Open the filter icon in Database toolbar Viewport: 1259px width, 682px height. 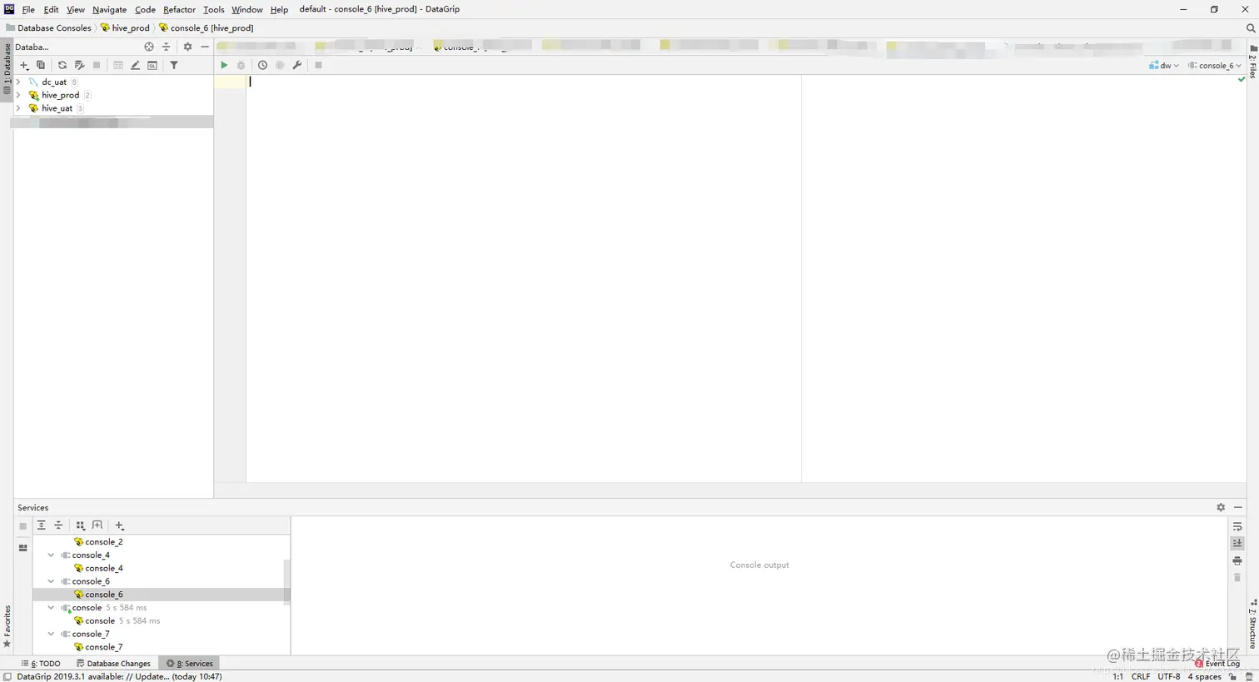(174, 65)
